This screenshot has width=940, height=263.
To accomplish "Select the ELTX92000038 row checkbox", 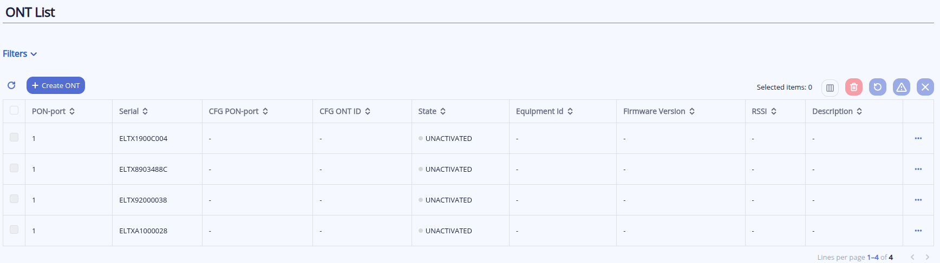I will point(14,199).
